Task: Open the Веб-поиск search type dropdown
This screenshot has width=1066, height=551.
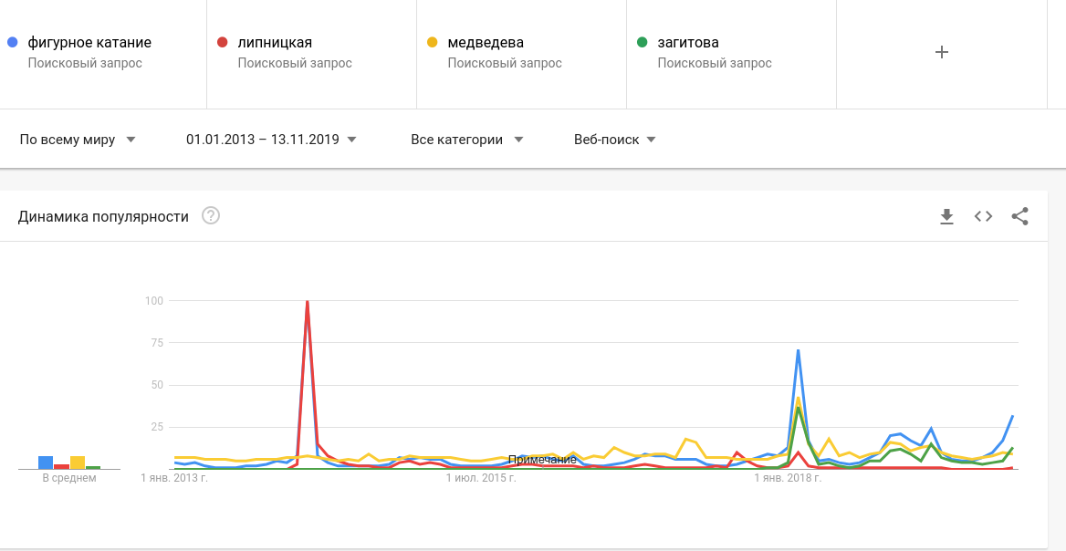Action: pyautogui.click(x=614, y=140)
